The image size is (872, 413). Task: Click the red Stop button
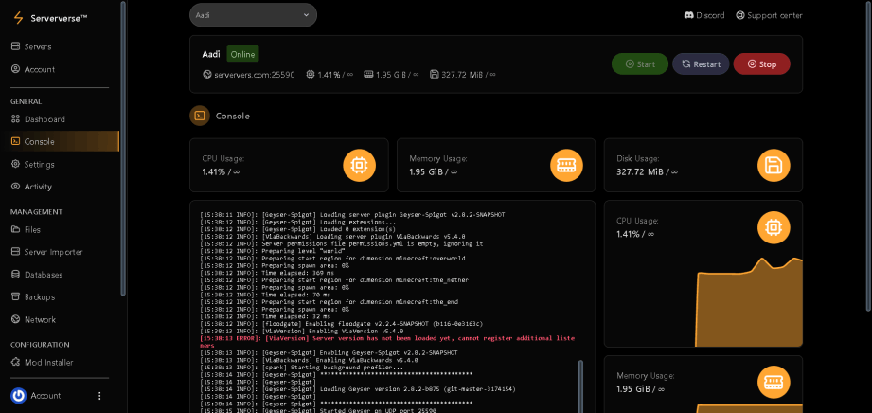762,64
